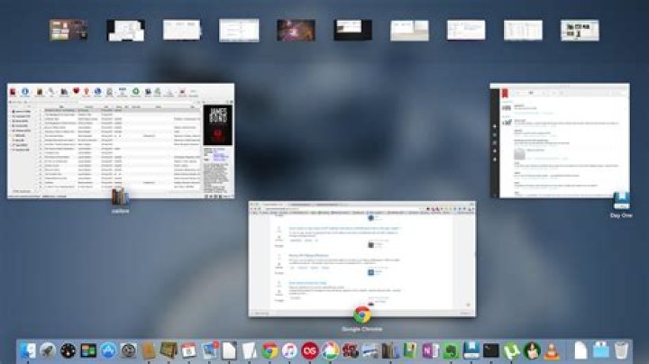
Task: Click Mission Control icon in Dock
Action: (x=88, y=350)
